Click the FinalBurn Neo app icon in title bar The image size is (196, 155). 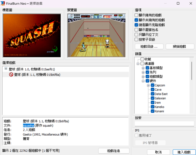tap(3, 3)
